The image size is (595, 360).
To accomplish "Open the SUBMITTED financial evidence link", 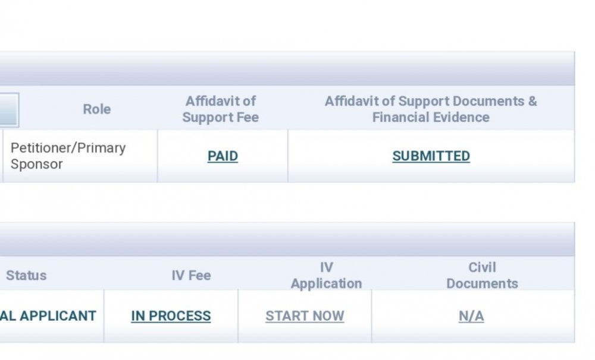I will 431,156.
